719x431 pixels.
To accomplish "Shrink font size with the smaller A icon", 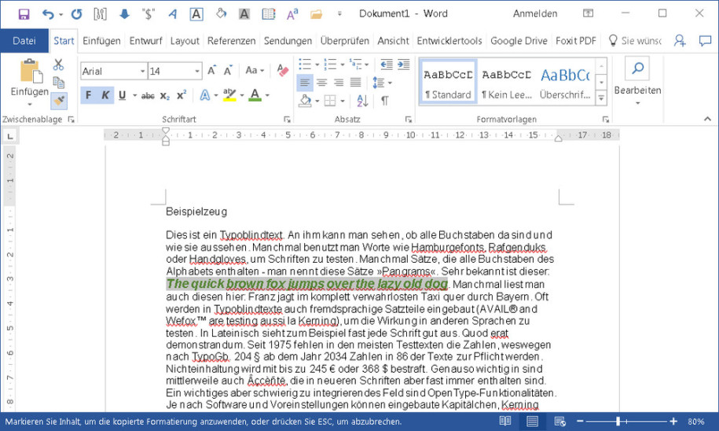I will point(228,71).
